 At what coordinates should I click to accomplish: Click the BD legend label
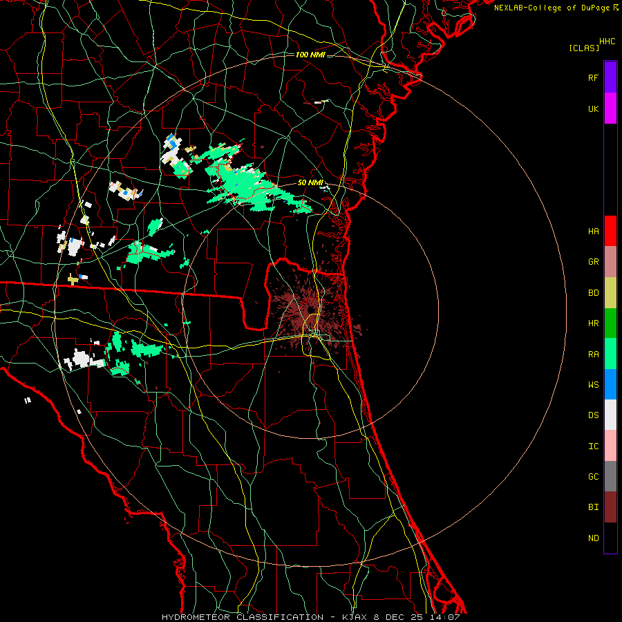(x=593, y=293)
